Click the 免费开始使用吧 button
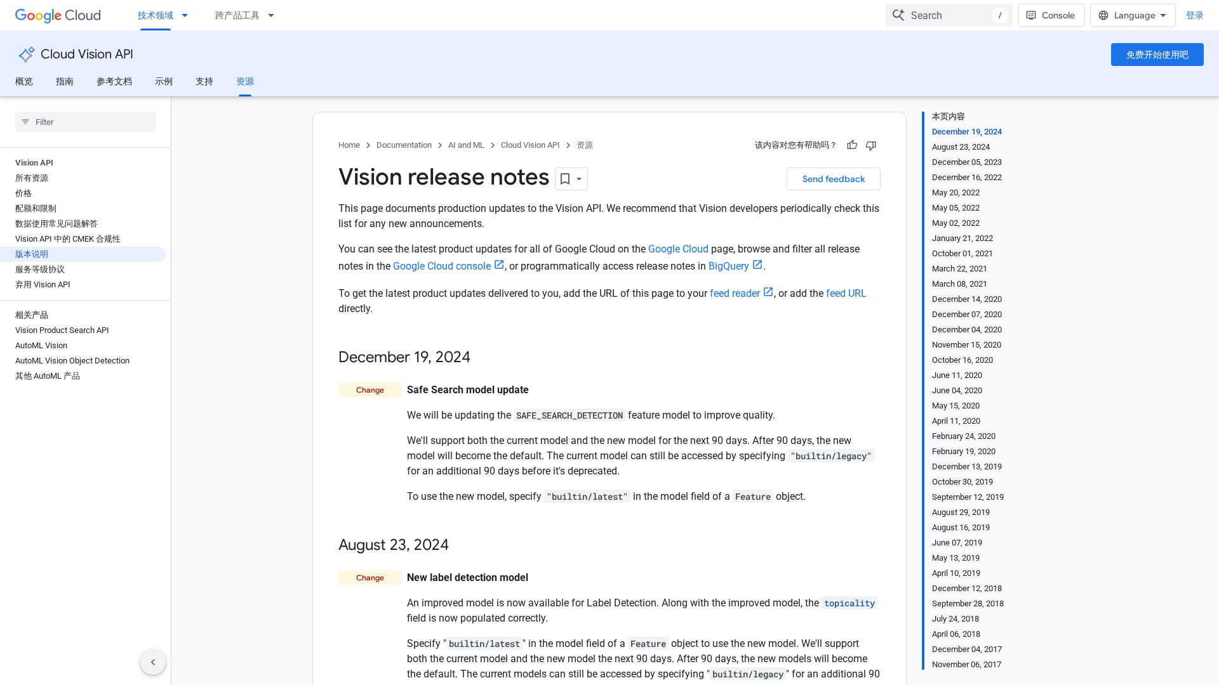The image size is (1219, 685). (1157, 55)
